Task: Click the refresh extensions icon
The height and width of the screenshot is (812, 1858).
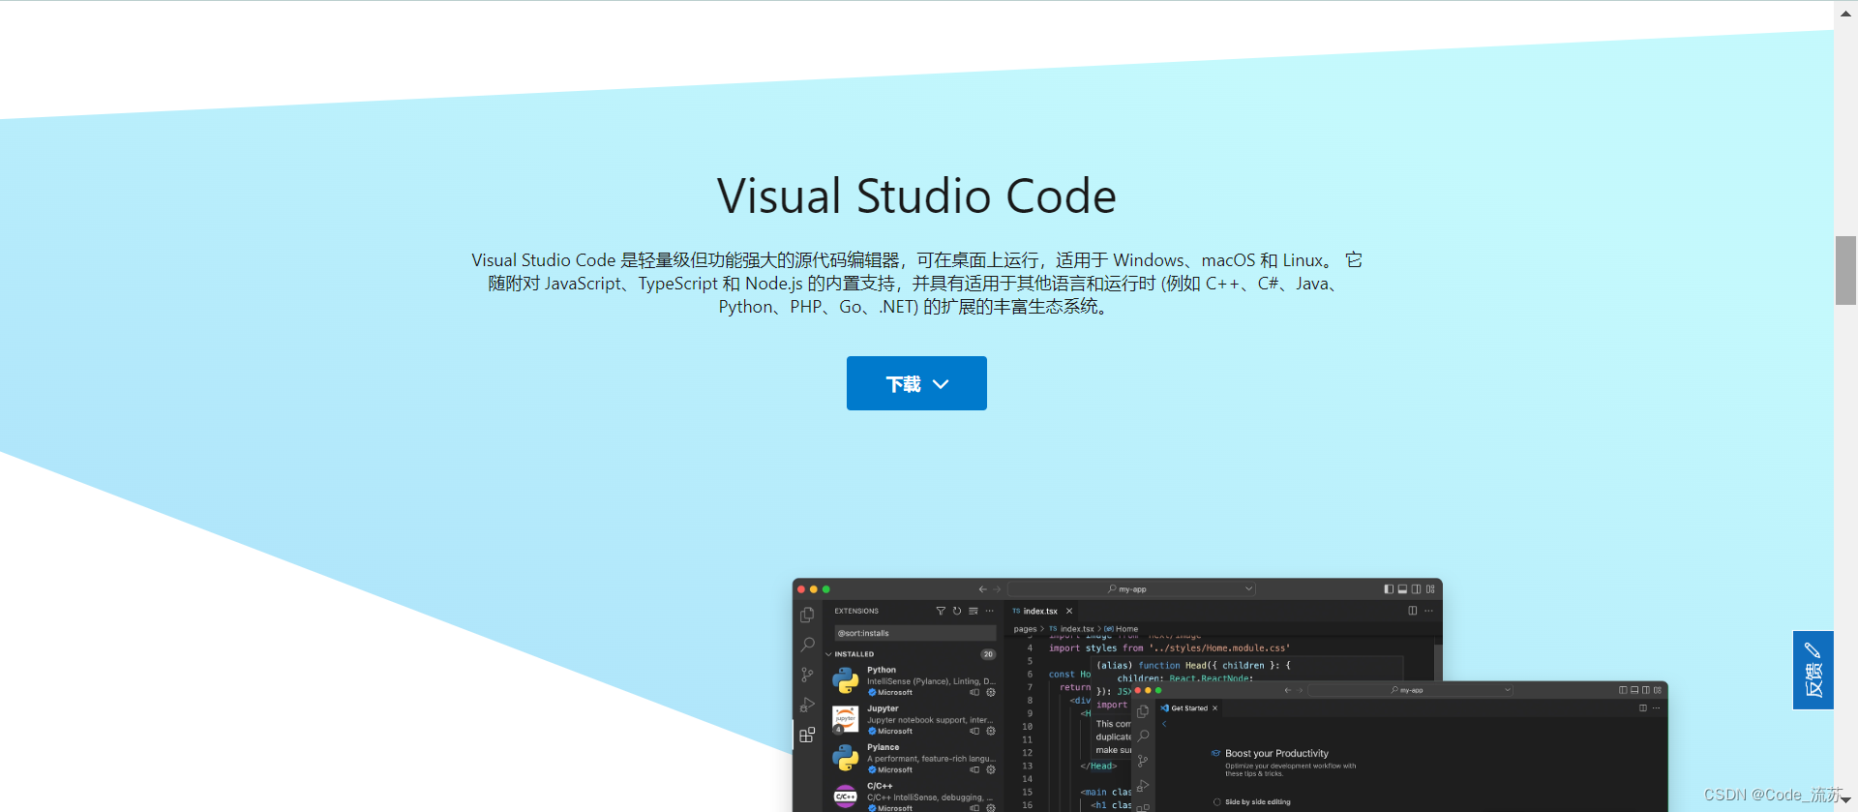Action: click(x=957, y=611)
